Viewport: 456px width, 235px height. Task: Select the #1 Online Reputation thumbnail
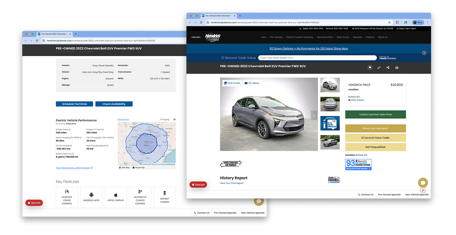tap(330, 123)
